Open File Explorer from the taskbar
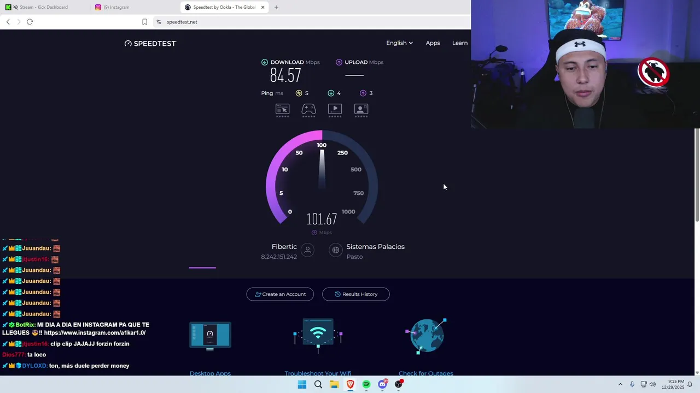 click(334, 384)
